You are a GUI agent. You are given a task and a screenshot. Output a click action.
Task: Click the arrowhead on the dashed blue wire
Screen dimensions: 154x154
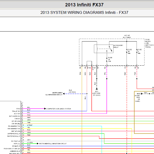[64, 94]
